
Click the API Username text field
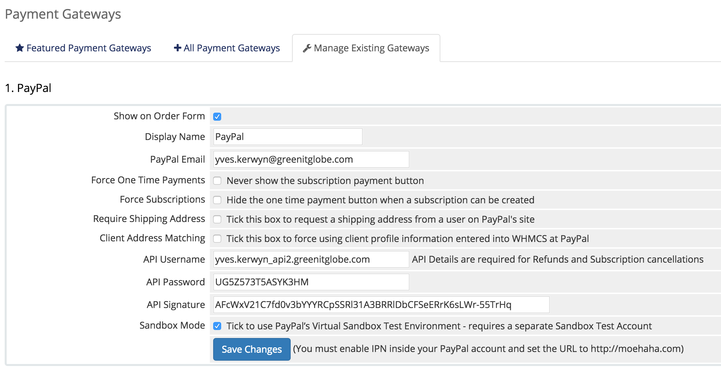coord(311,259)
